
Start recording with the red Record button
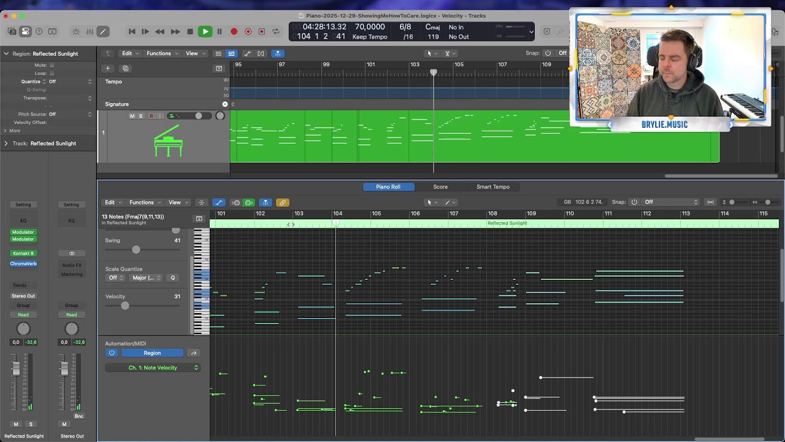234,31
